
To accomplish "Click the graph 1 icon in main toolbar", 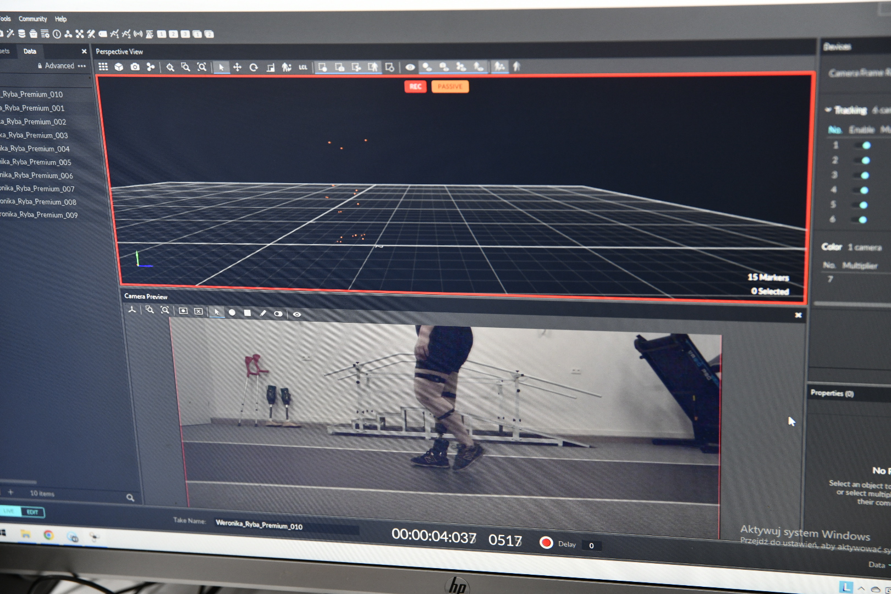I will 114,34.
